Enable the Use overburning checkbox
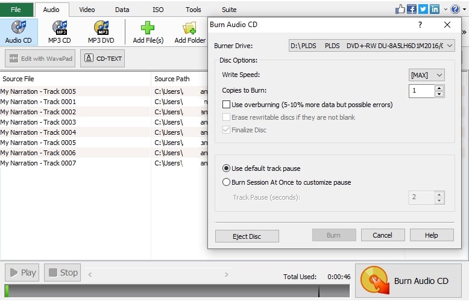Screen dimensions: 469x302 point(227,105)
